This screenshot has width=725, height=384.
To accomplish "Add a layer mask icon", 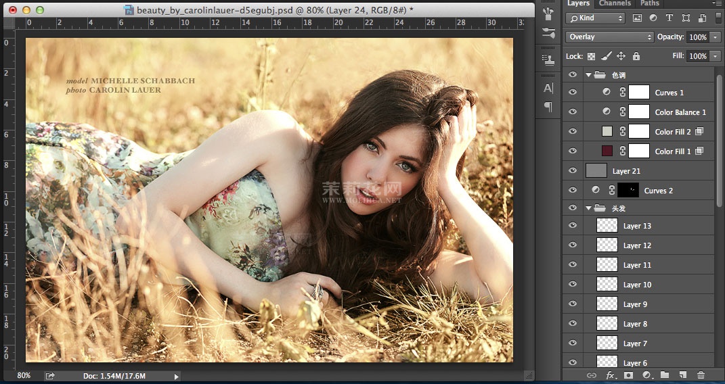I will [x=628, y=375].
